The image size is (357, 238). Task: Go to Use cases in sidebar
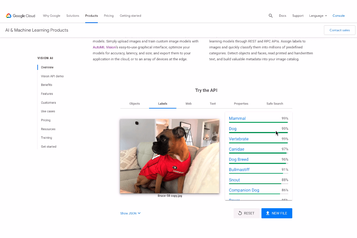pos(48,111)
